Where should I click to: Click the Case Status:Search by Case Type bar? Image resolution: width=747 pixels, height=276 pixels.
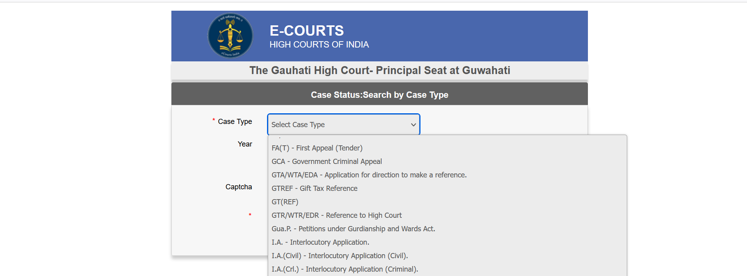point(380,95)
